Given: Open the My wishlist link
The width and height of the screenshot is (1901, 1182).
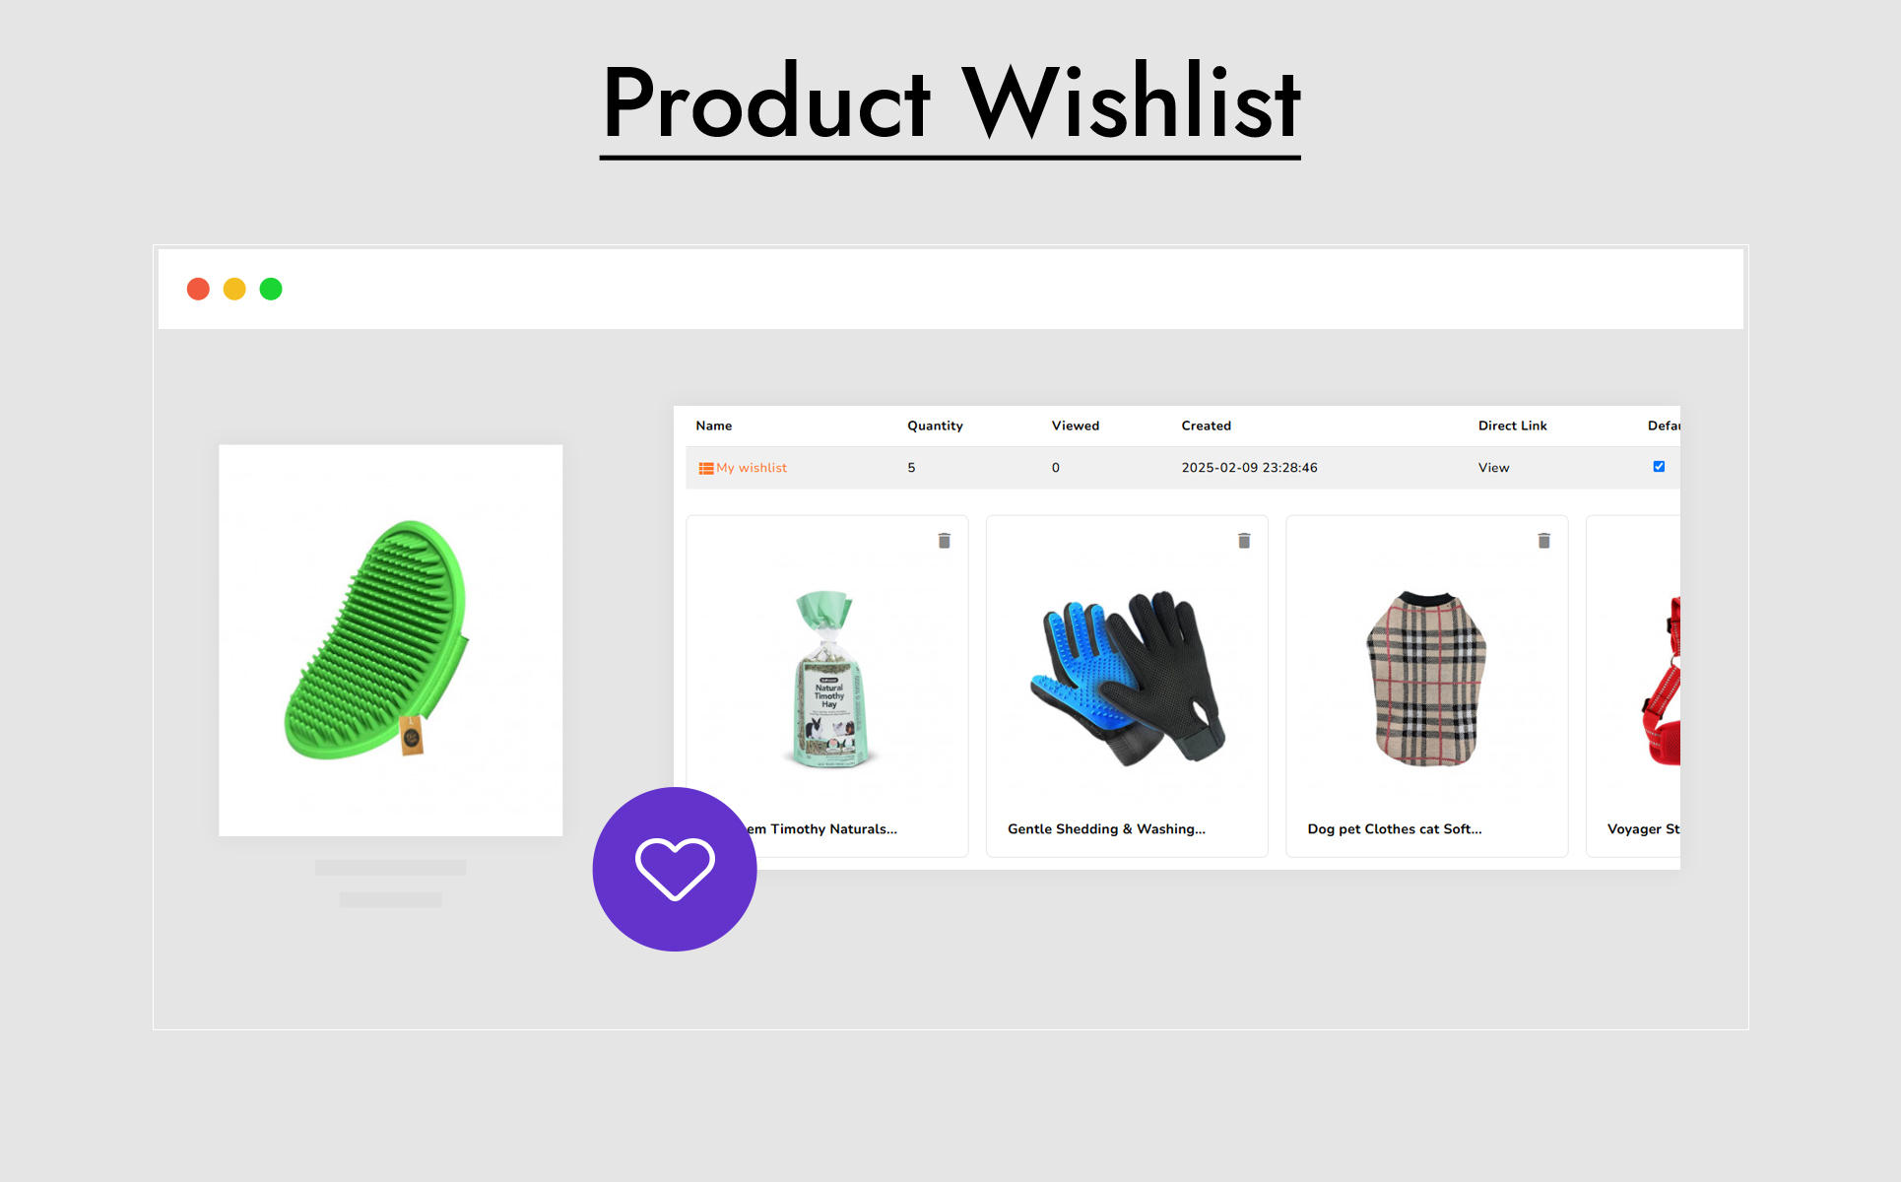Looking at the screenshot, I should coord(752,468).
